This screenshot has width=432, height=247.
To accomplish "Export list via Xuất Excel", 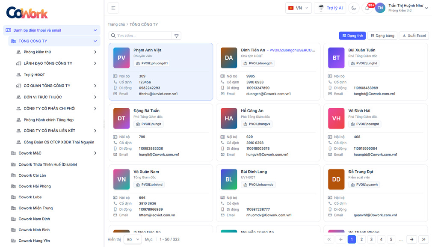I will coord(414,36).
